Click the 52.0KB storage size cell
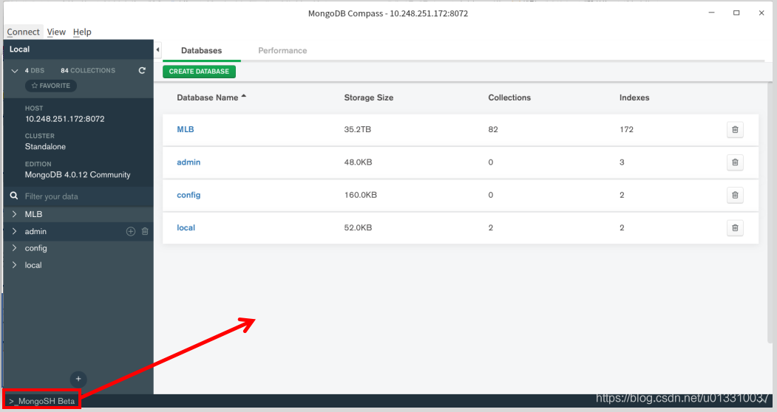The image size is (777, 412). pyautogui.click(x=359, y=228)
